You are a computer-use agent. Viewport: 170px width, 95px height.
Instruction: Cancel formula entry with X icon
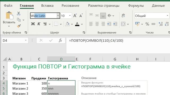(41, 40)
